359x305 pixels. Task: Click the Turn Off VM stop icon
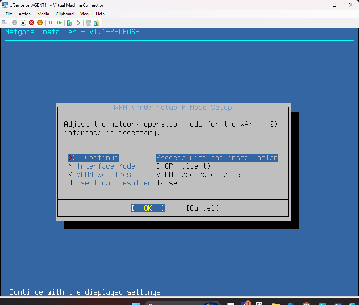[23, 23]
